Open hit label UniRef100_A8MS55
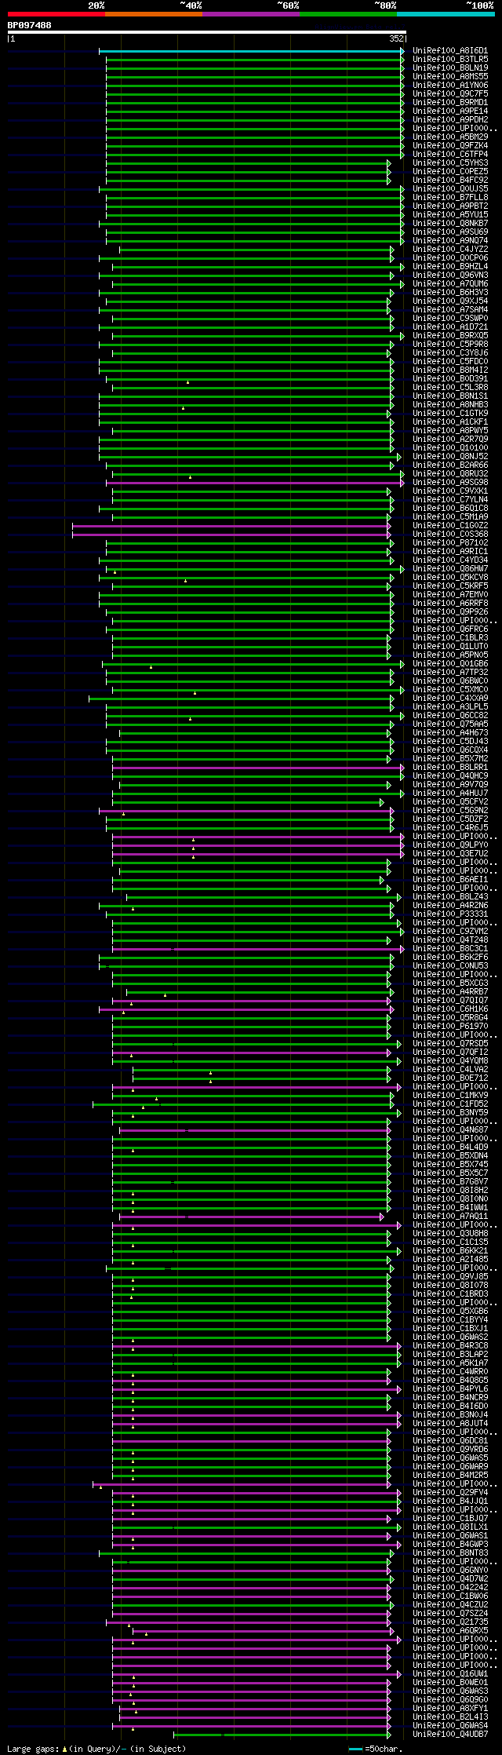The height and width of the screenshot is (1755, 502). pyautogui.click(x=450, y=77)
